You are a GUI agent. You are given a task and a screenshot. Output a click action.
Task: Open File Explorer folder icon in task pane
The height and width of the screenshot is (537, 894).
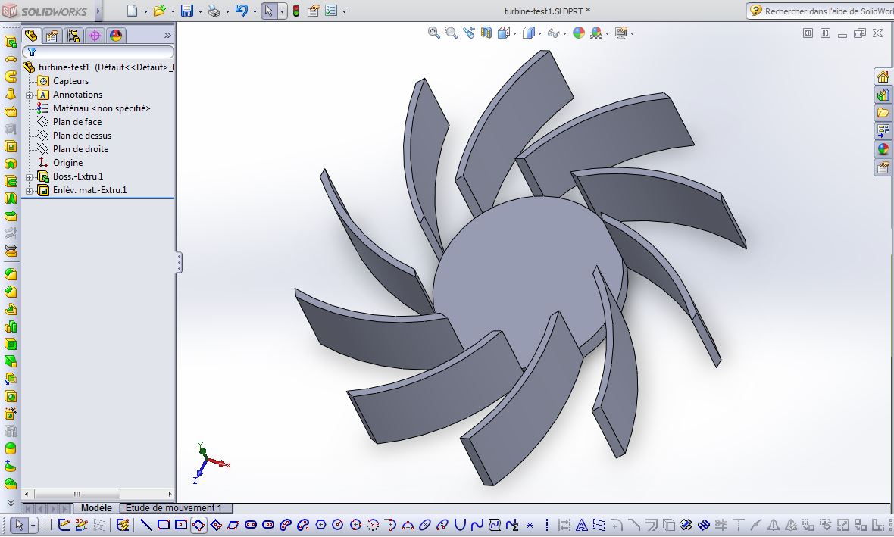pyautogui.click(x=883, y=113)
